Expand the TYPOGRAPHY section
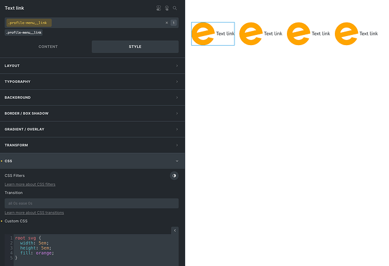 click(92, 82)
